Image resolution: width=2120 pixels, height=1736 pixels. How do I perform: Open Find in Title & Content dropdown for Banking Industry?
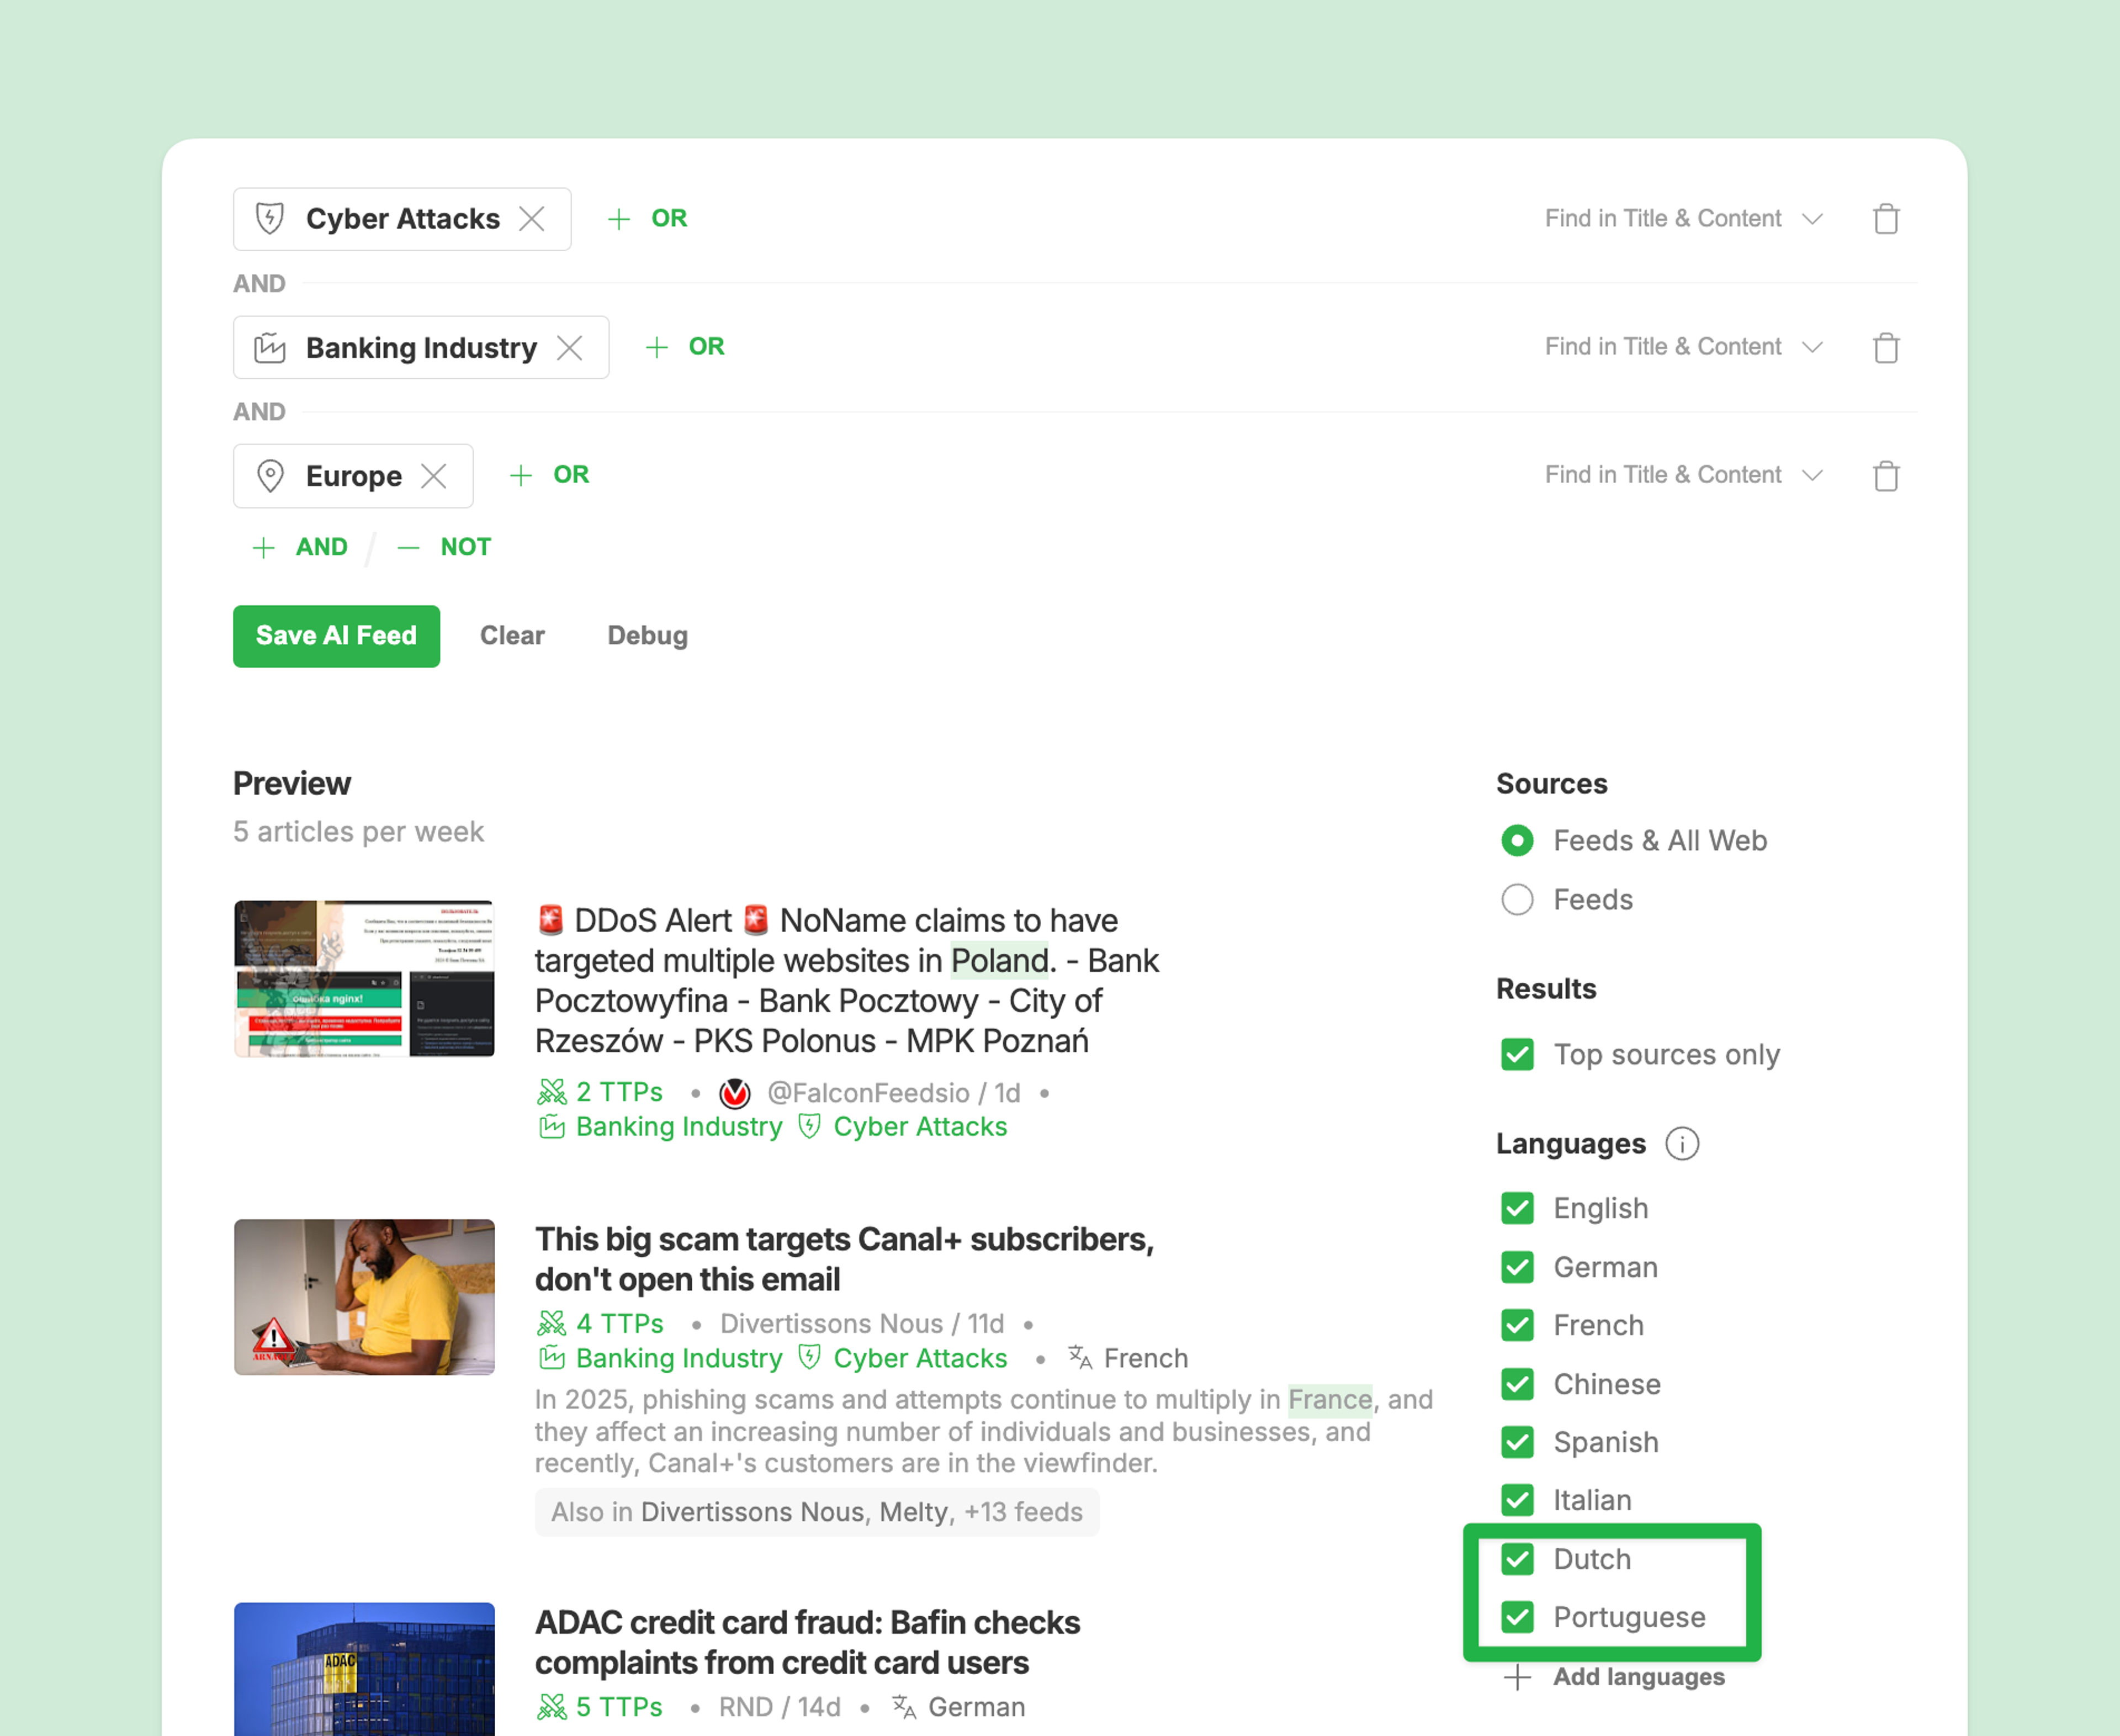point(1684,347)
